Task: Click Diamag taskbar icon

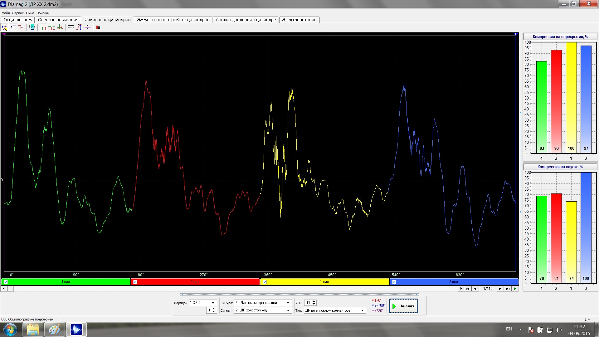Action: [76, 330]
